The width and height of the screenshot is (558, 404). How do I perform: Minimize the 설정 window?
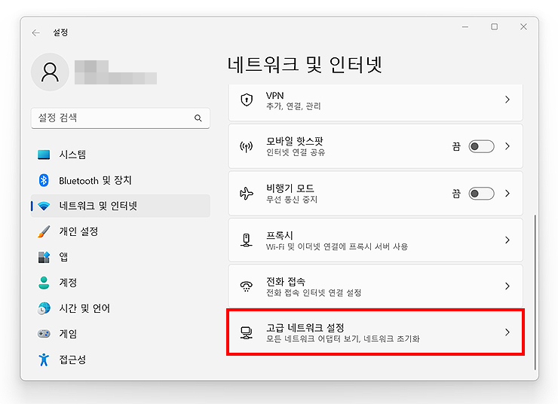[465, 27]
